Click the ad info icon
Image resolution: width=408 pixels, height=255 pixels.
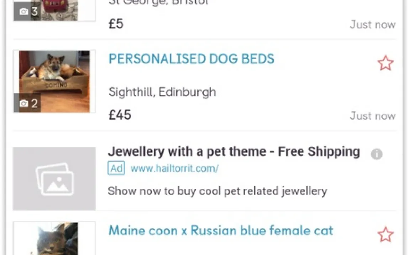(377, 154)
